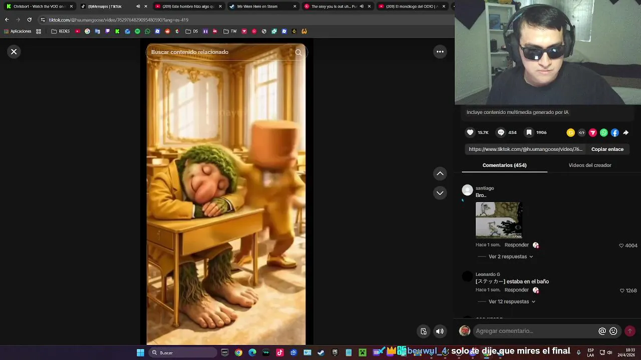Click the yellow repost icon

click(570, 132)
